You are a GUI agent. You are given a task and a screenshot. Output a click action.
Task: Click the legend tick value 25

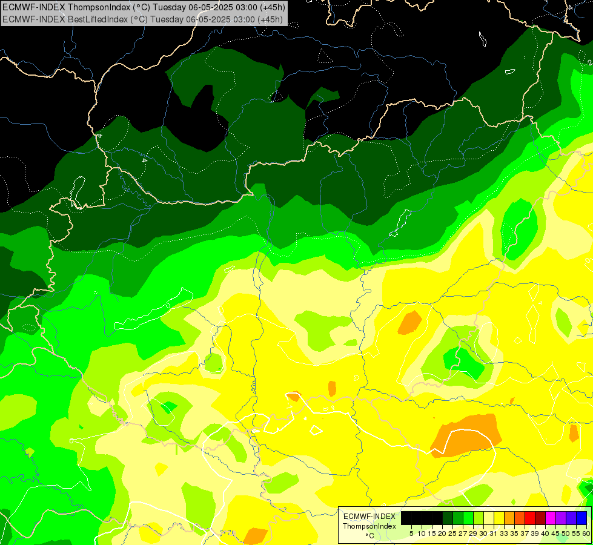[x=452, y=533]
